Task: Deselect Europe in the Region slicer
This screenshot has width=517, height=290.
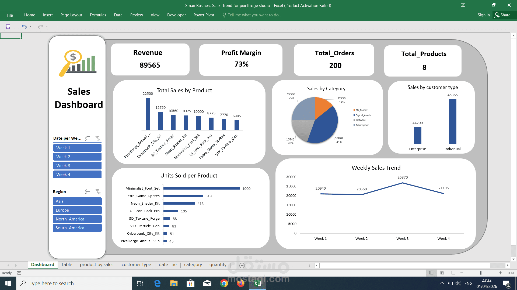Action: [x=77, y=210]
